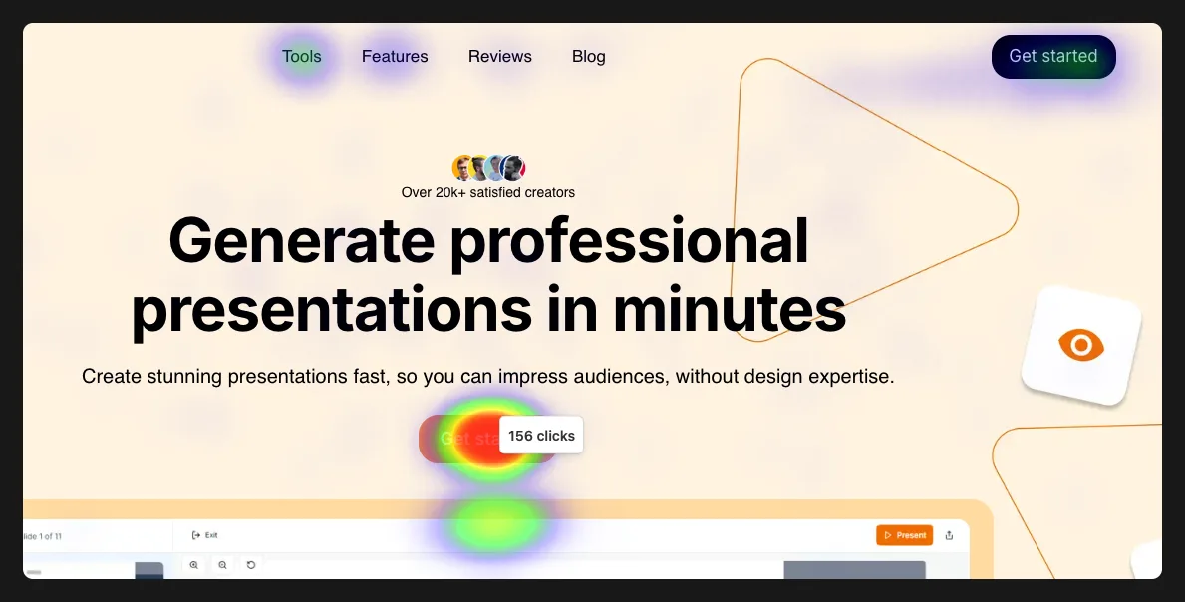Click the dark Get started button in header

(x=1053, y=57)
